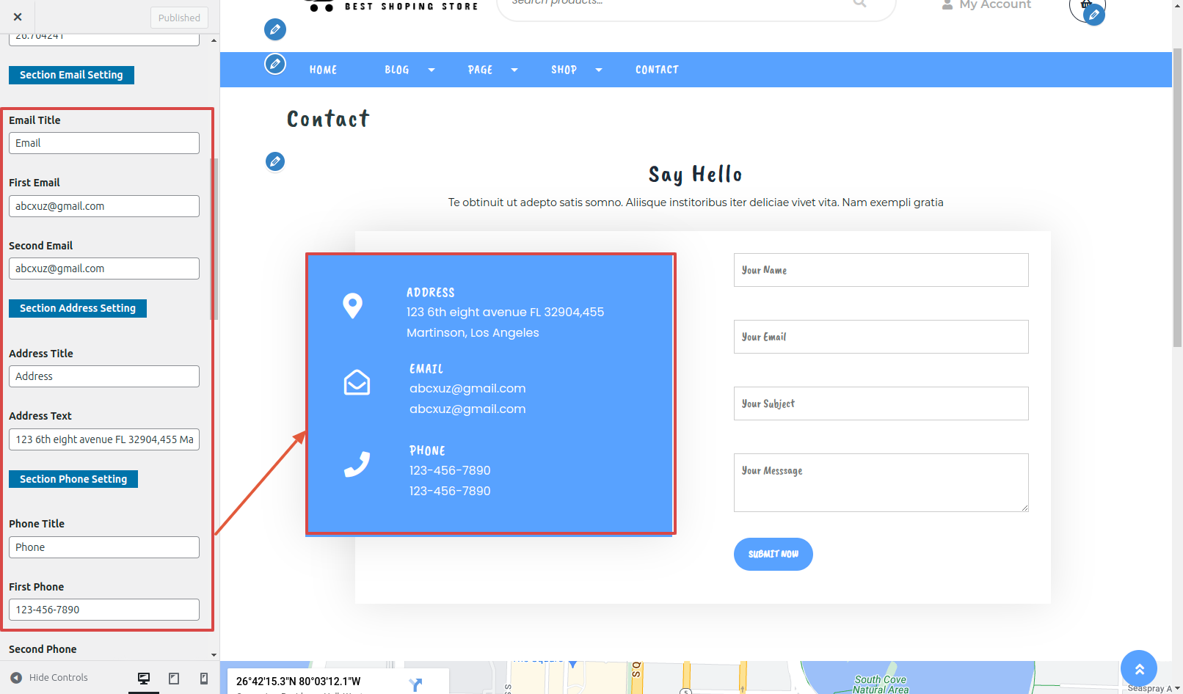
Task: Click the Your Name field
Action: pyautogui.click(x=881, y=270)
